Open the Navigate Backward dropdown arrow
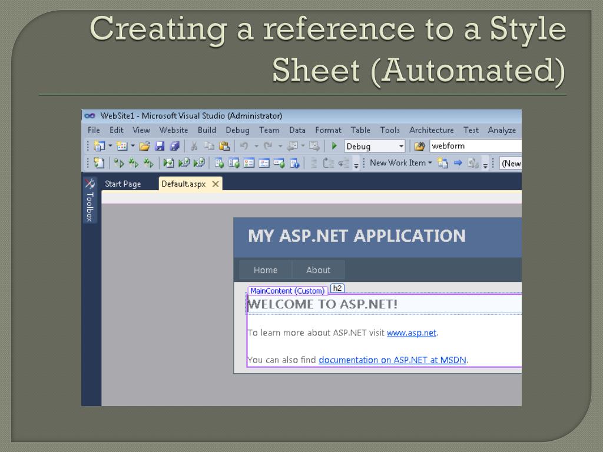The image size is (603, 452). click(x=303, y=146)
